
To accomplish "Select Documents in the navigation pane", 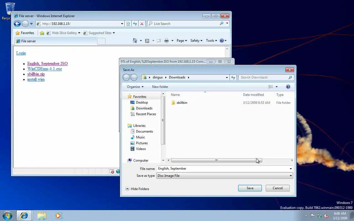I will (144, 131).
